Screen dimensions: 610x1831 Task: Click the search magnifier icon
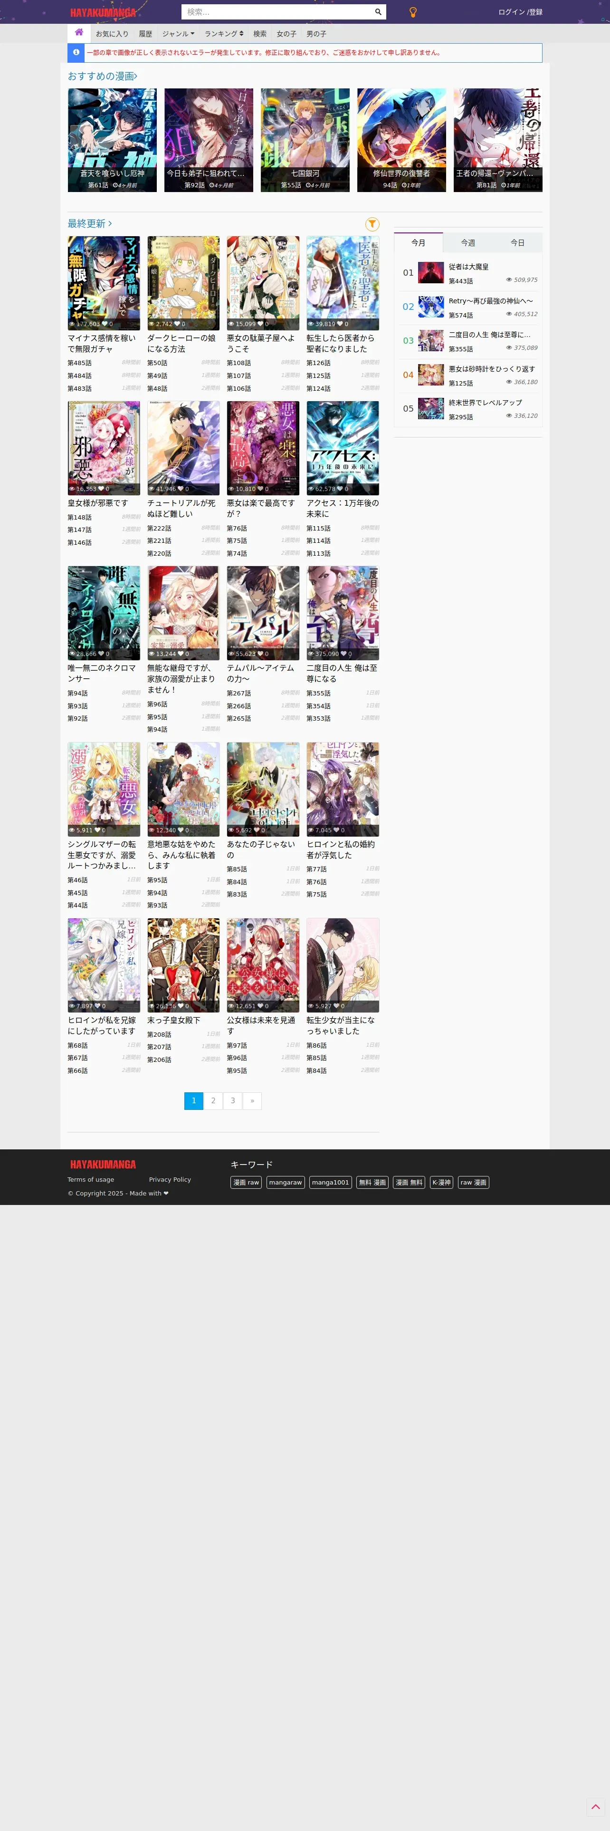[378, 12]
